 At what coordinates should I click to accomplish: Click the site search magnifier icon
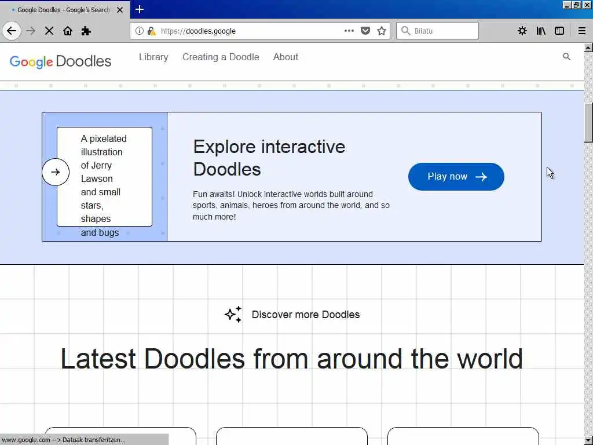click(566, 57)
